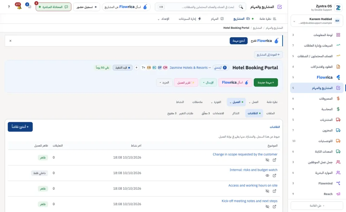The image size is (346, 212).
Task: Open جمل عمل الموظفين in sidebar
Action: 317,162
